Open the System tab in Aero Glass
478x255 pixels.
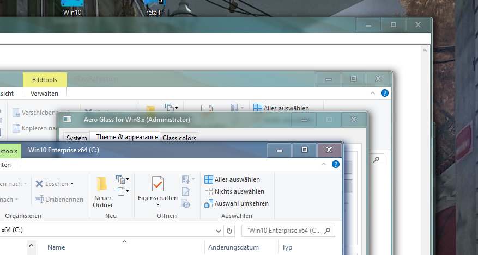click(76, 138)
